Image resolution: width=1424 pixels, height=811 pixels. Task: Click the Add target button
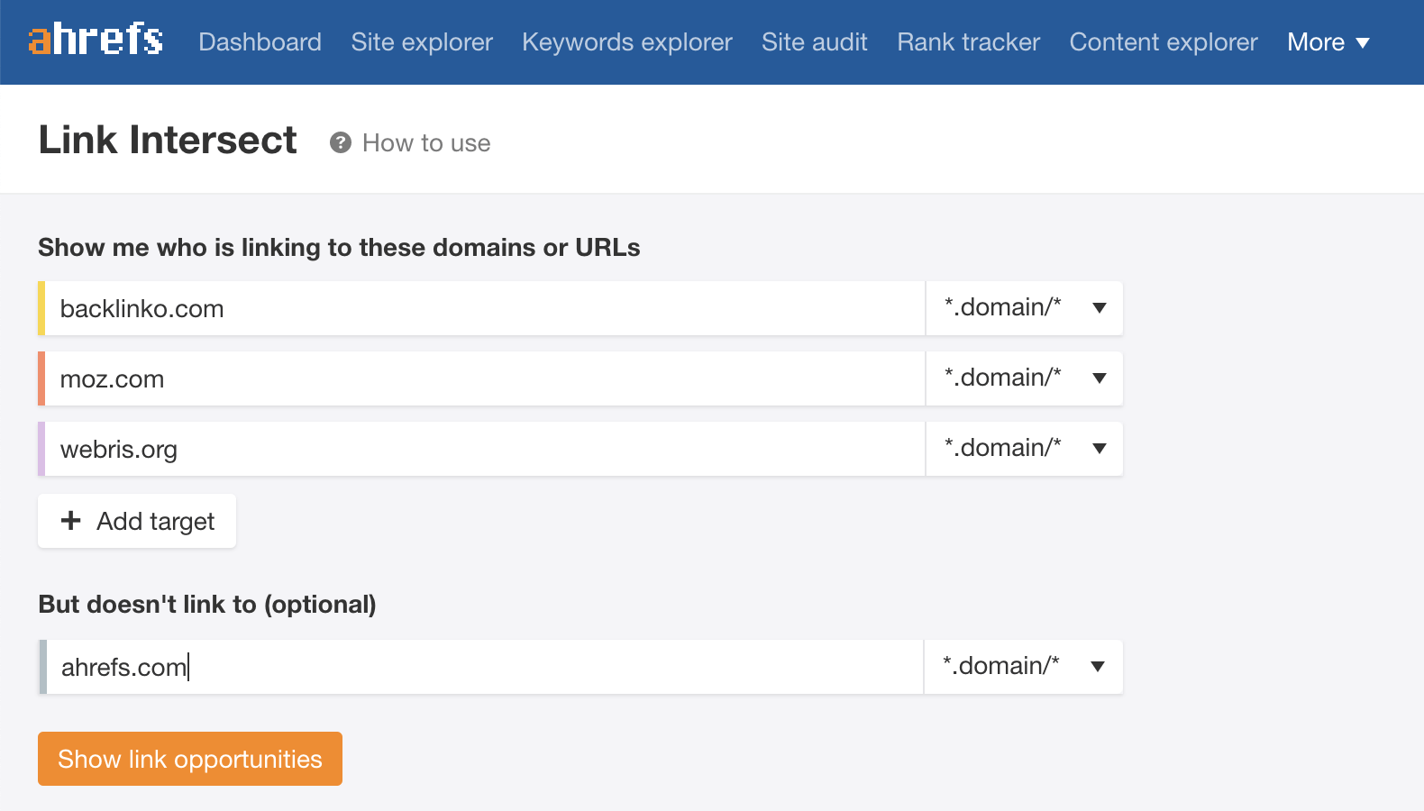coord(137,521)
